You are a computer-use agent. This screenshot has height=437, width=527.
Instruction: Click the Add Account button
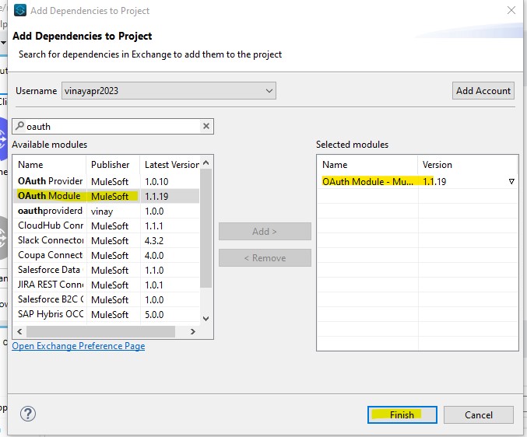(x=483, y=91)
